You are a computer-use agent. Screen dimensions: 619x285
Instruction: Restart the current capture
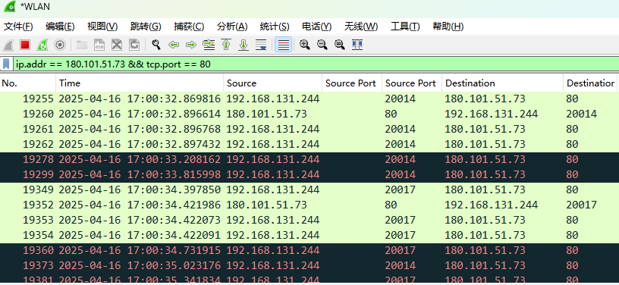point(42,45)
